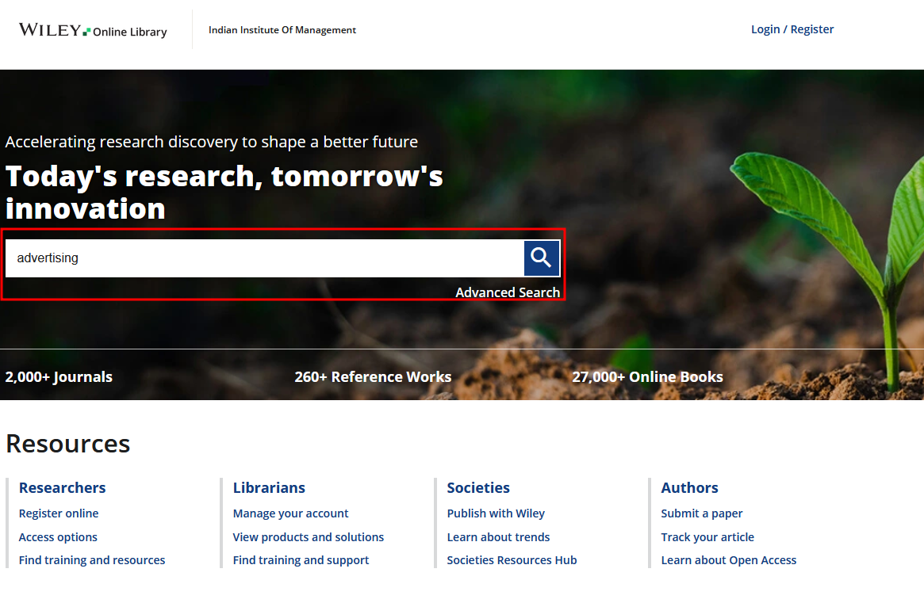Image resolution: width=924 pixels, height=603 pixels.
Task: Open the Login / Register link
Action: tap(792, 29)
